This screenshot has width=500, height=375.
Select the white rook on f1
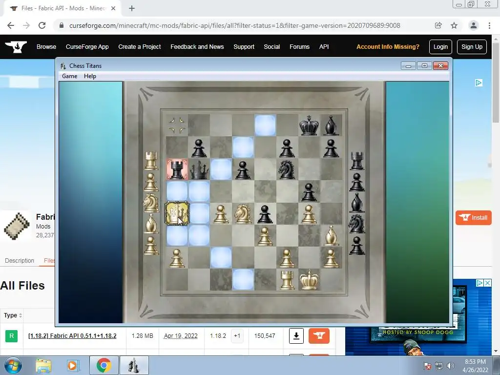click(x=287, y=279)
